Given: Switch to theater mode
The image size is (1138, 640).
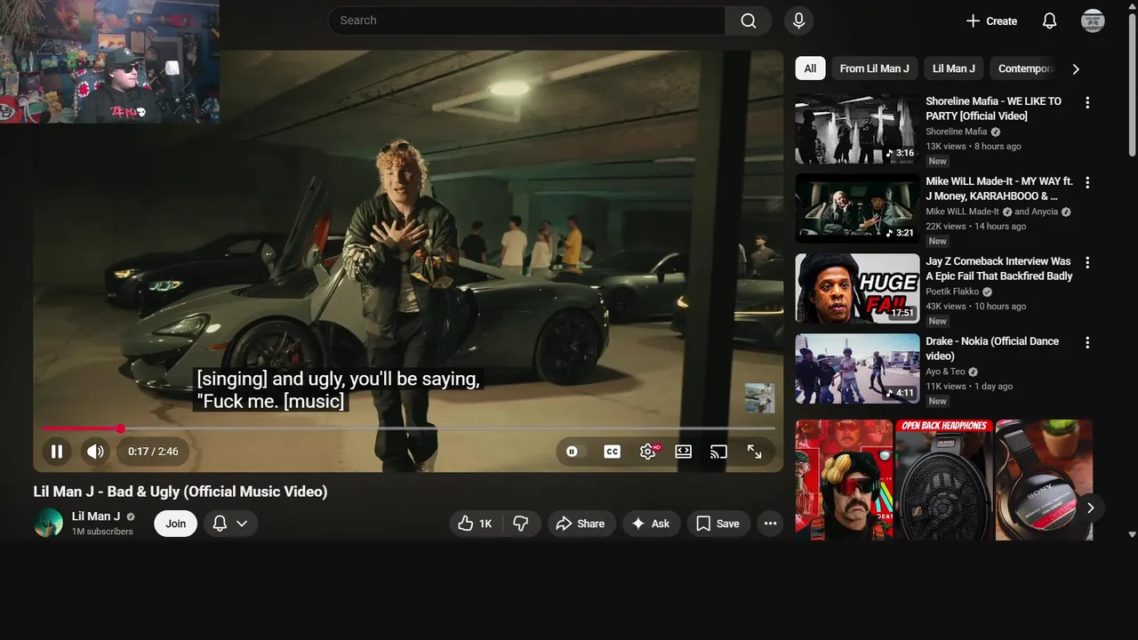Looking at the screenshot, I should click(683, 452).
